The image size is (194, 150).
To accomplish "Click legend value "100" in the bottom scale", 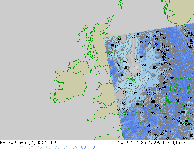I will 94,148.
